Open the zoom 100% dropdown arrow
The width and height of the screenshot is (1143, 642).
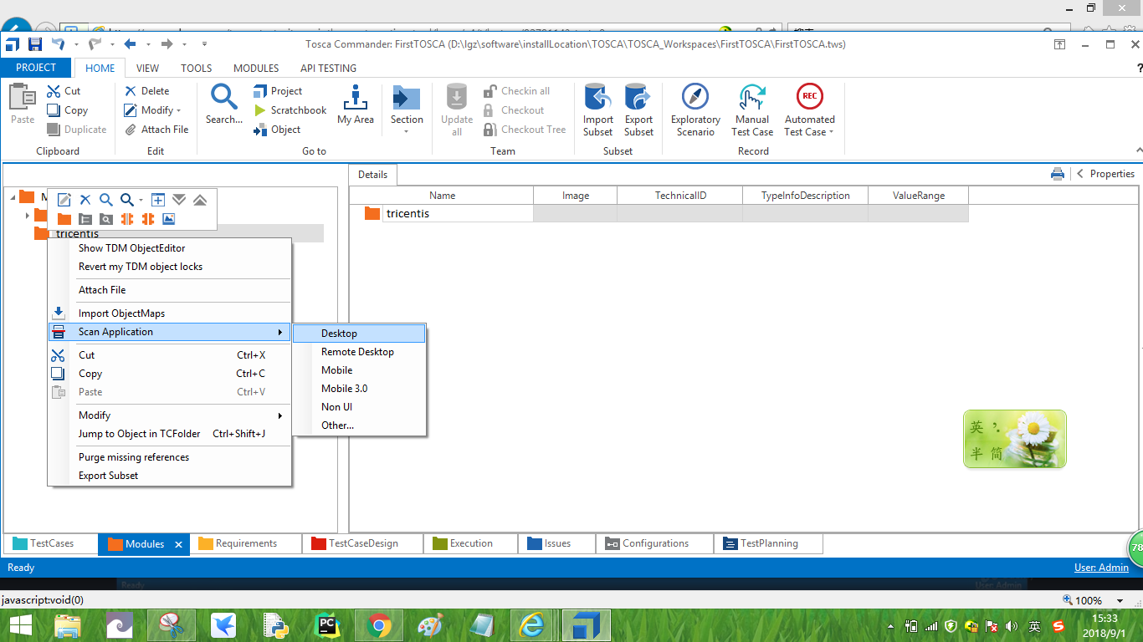coord(1120,600)
